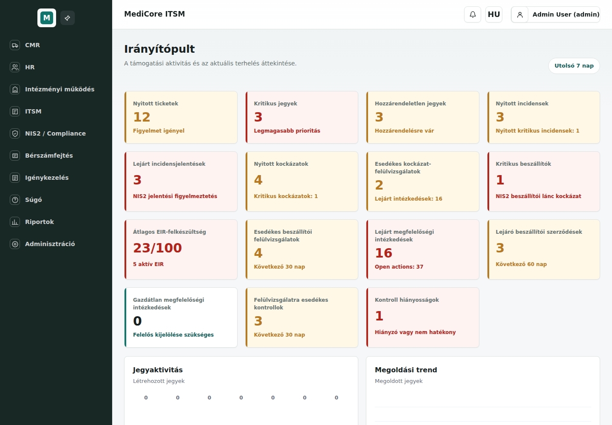Click the Adminisztráció gear icon
The height and width of the screenshot is (425, 612).
[15, 244]
